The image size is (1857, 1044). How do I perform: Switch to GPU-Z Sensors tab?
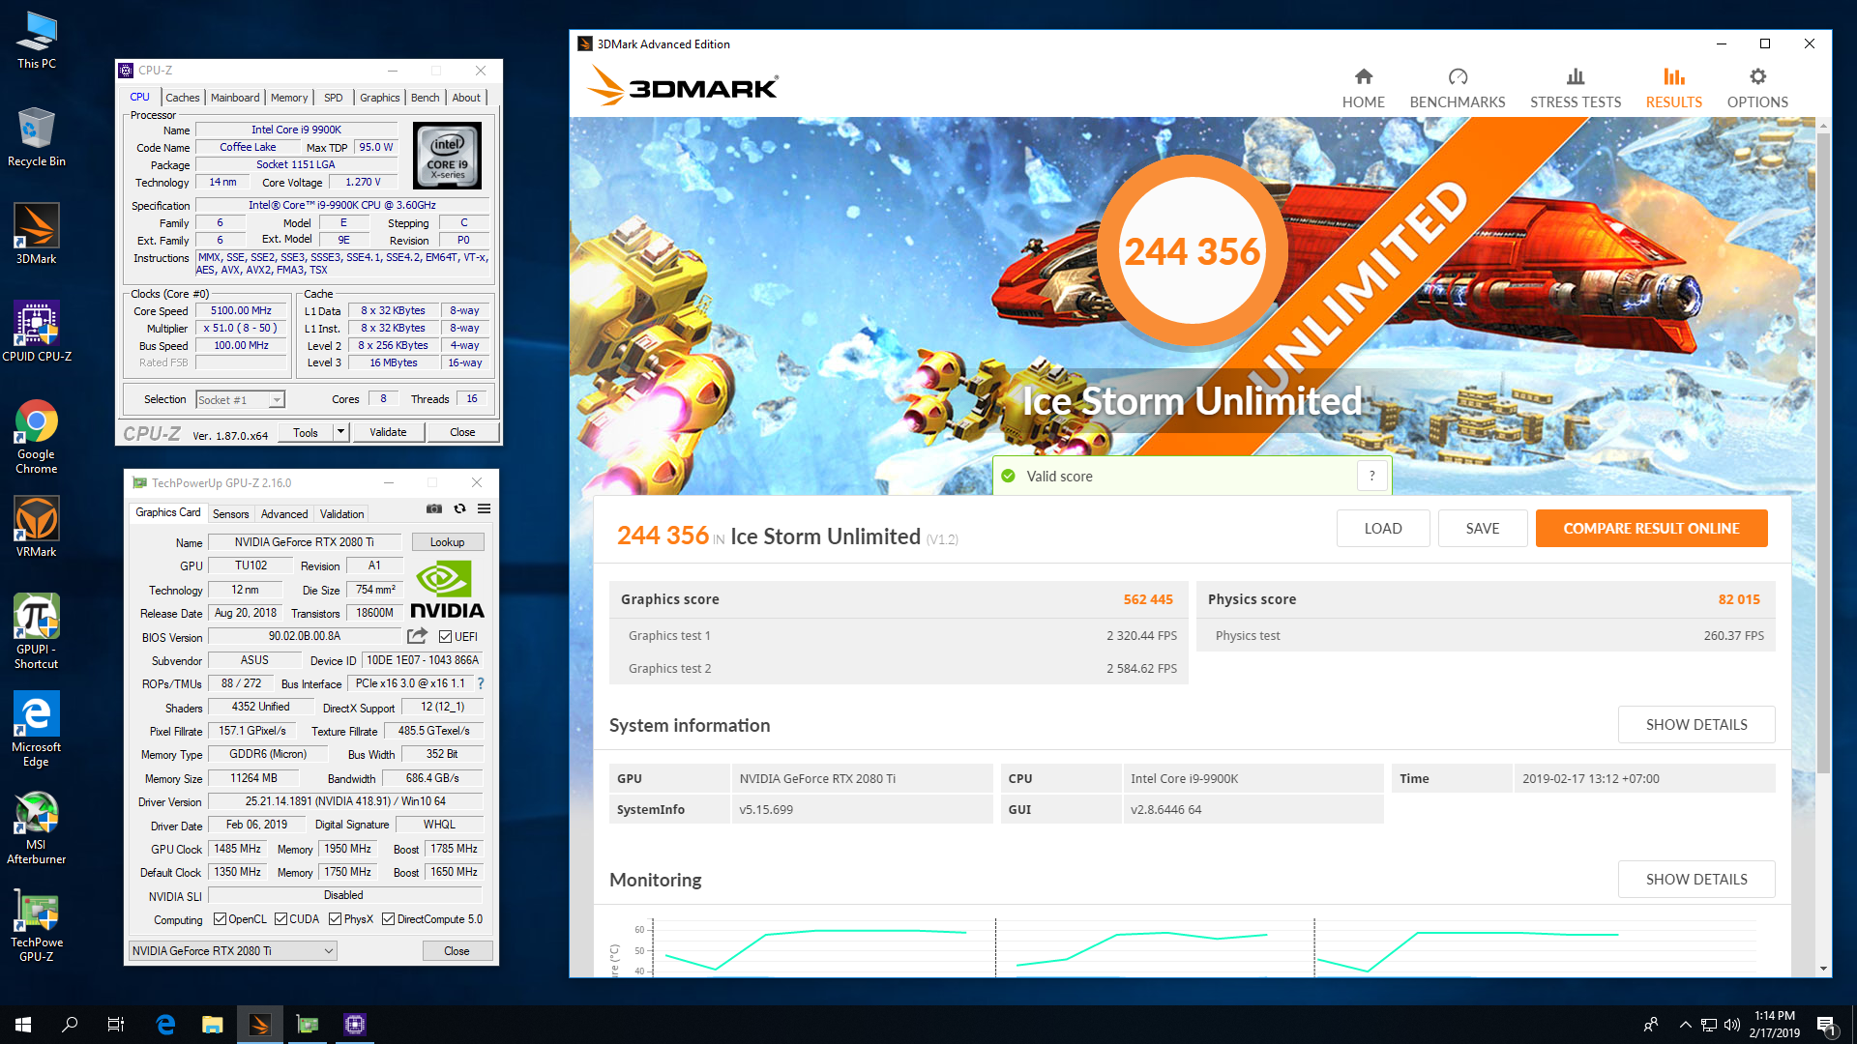pos(230,514)
